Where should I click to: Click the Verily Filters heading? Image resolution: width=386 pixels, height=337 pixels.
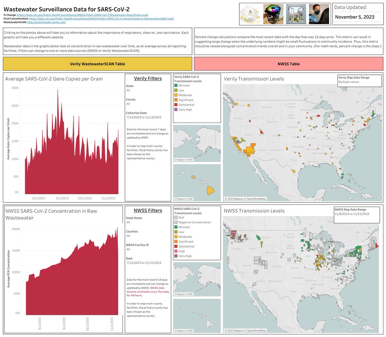click(148, 78)
